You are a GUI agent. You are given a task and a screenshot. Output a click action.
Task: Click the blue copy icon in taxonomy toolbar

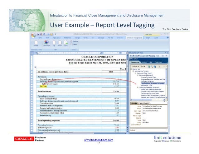tap(155, 67)
